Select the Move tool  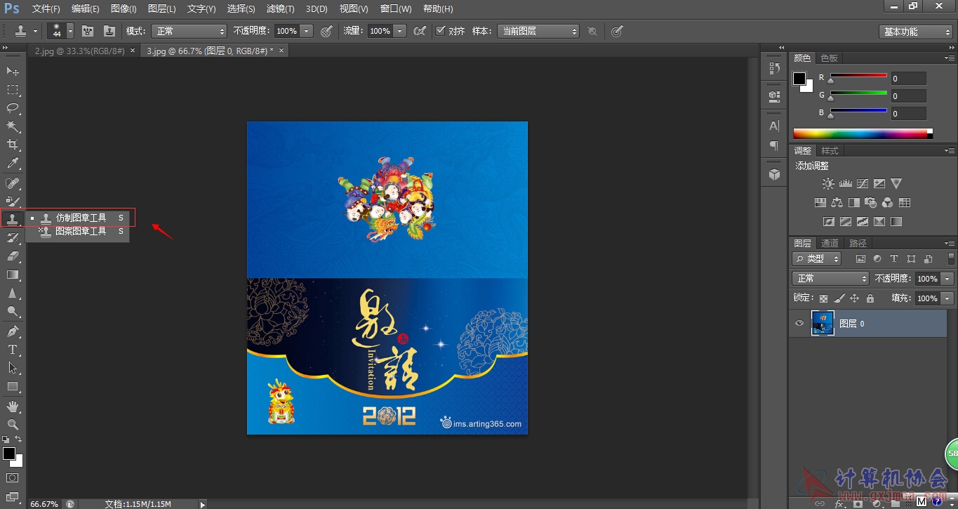pyautogui.click(x=13, y=71)
